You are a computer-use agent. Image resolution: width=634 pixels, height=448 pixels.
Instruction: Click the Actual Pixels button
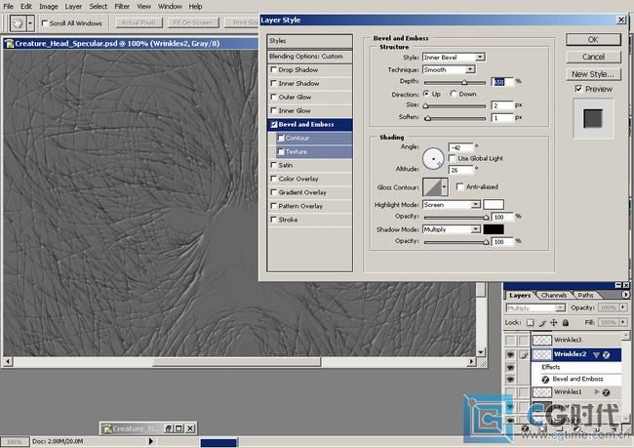[x=139, y=22]
